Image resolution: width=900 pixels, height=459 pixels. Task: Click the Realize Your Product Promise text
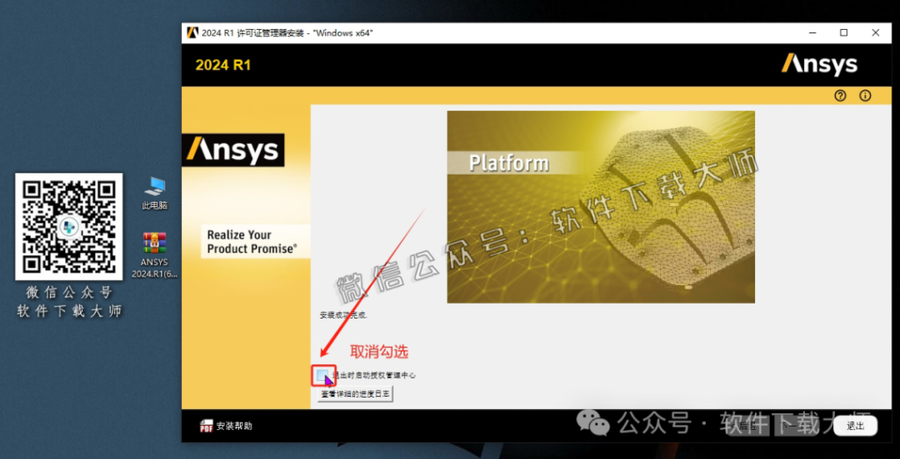coord(252,241)
